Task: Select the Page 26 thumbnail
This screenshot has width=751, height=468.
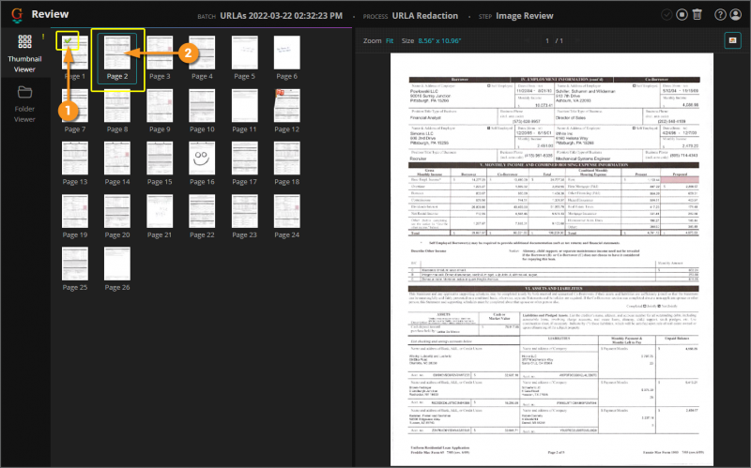Action: 117,264
